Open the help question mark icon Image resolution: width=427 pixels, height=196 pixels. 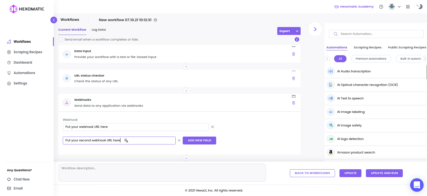pos(381,7)
